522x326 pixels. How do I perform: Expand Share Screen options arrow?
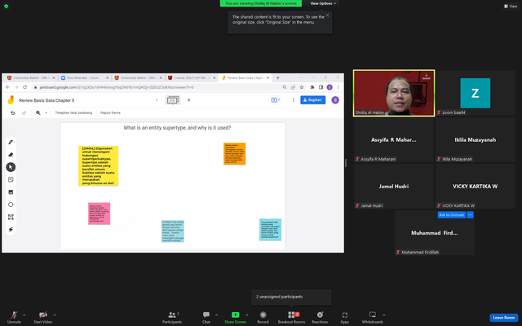pos(246,315)
